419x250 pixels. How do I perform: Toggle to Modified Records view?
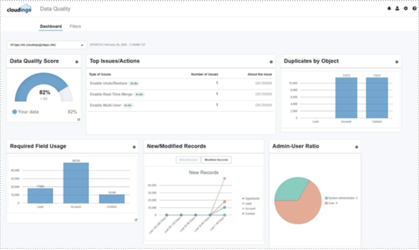tap(216, 160)
